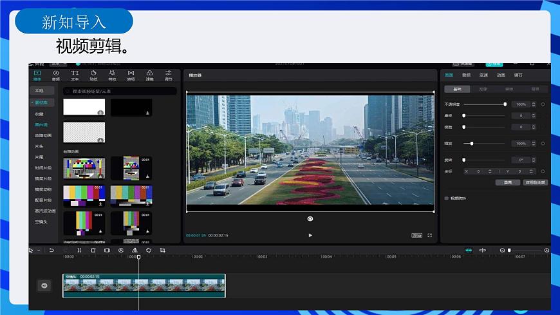560x315 pixels.
Task: Click the timeline playhead marker
Action: tap(138, 257)
